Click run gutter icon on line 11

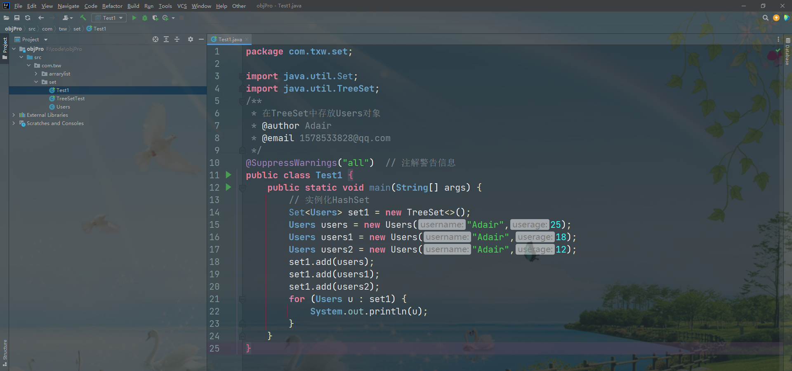[x=229, y=175]
